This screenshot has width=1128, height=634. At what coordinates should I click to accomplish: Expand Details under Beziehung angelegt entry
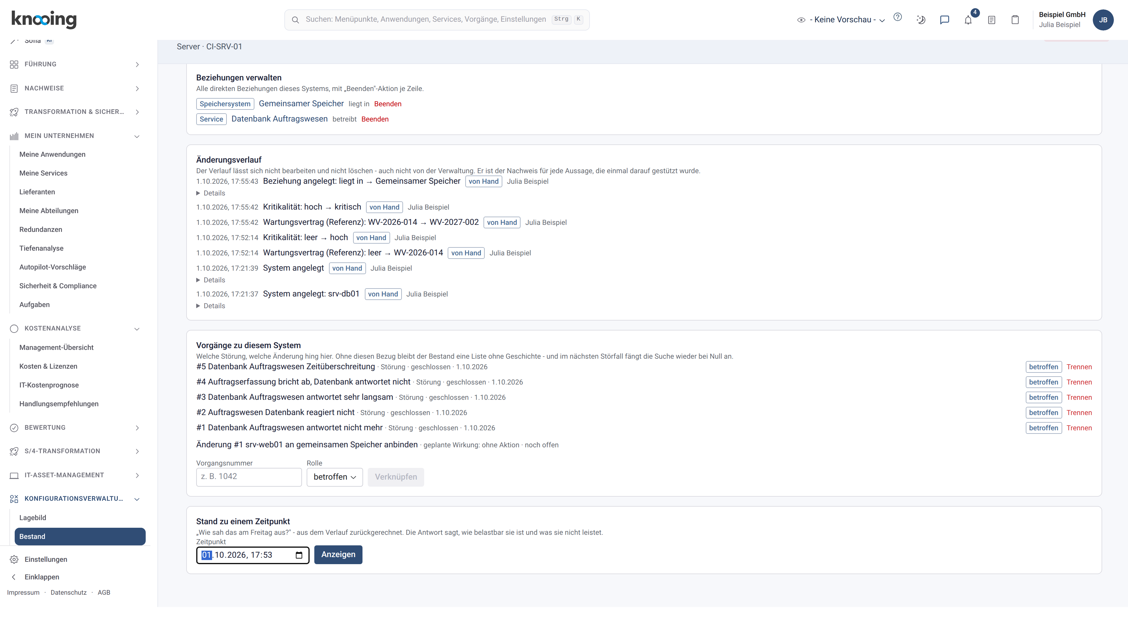[x=211, y=193]
